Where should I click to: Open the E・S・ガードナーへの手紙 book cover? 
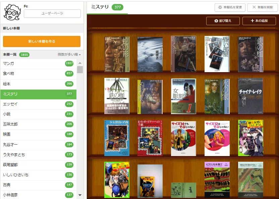click(x=150, y=138)
